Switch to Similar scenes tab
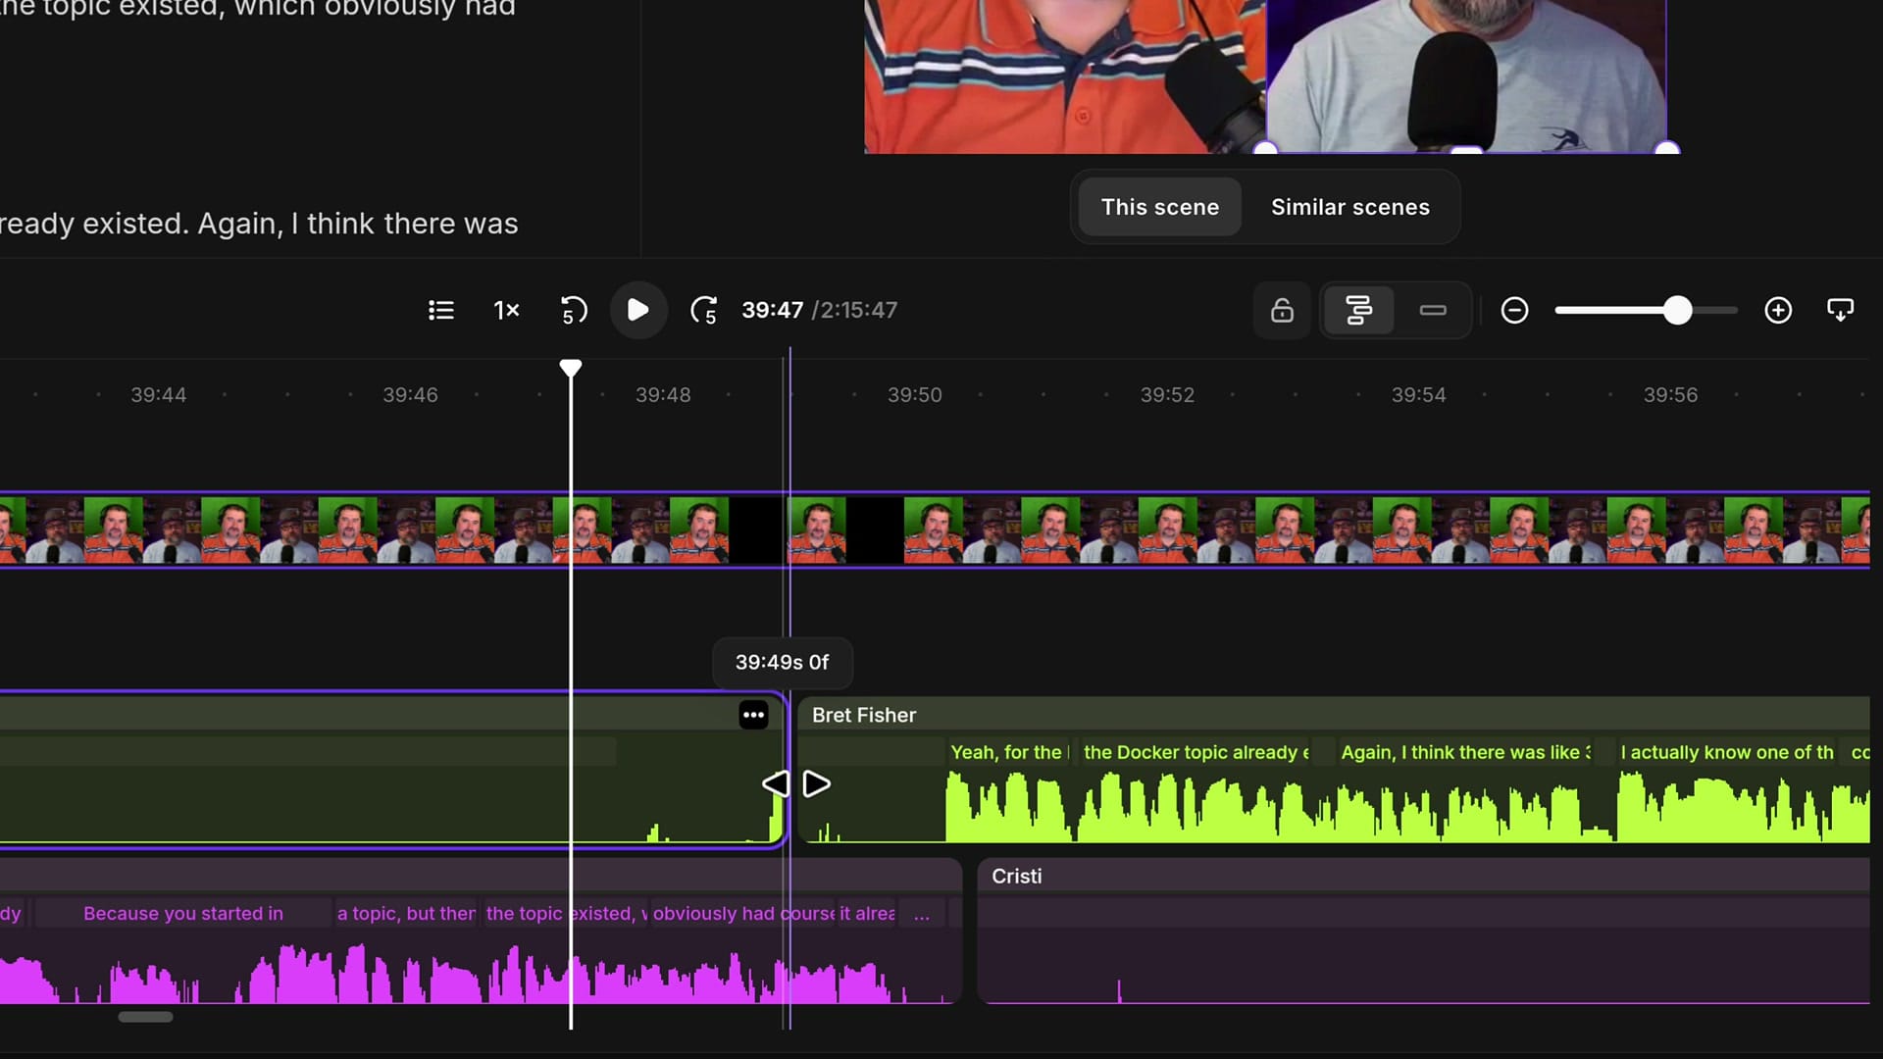Image resolution: width=1883 pixels, height=1059 pixels. [x=1350, y=207]
